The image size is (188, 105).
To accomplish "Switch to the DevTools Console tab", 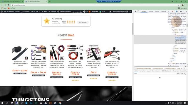I will [151, 11].
